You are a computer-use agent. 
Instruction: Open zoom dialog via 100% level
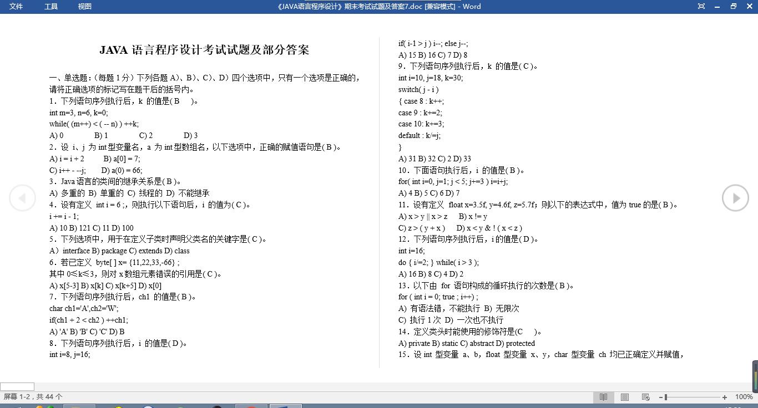[744, 397]
